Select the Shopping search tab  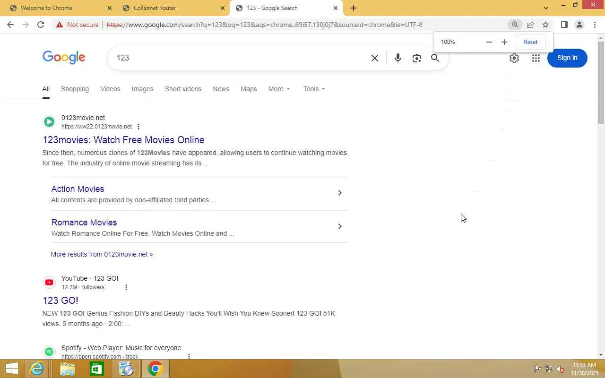(75, 89)
